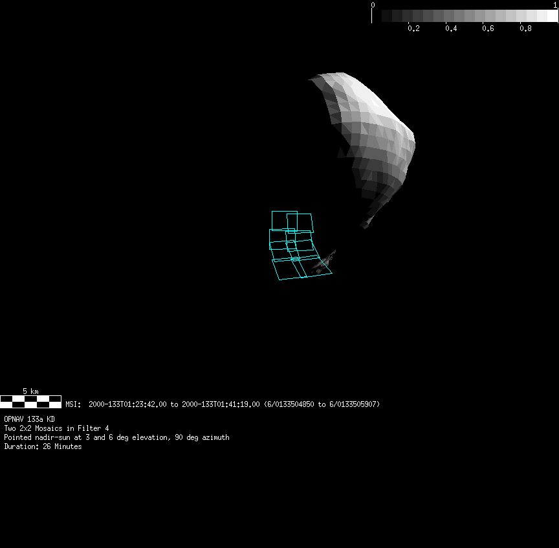Select the 0.4 tick on the colorbar
Viewport: 559px width, 548px height.
click(x=451, y=28)
